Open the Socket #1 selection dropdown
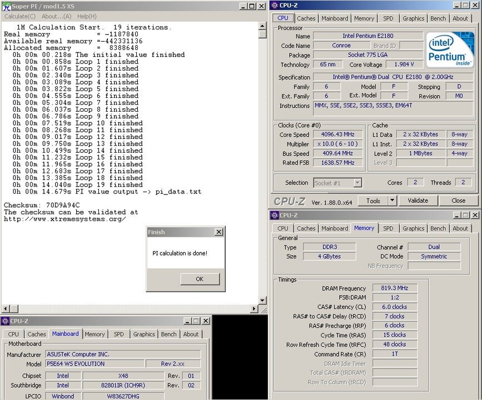The width and height of the screenshot is (482, 400). [357, 183]
